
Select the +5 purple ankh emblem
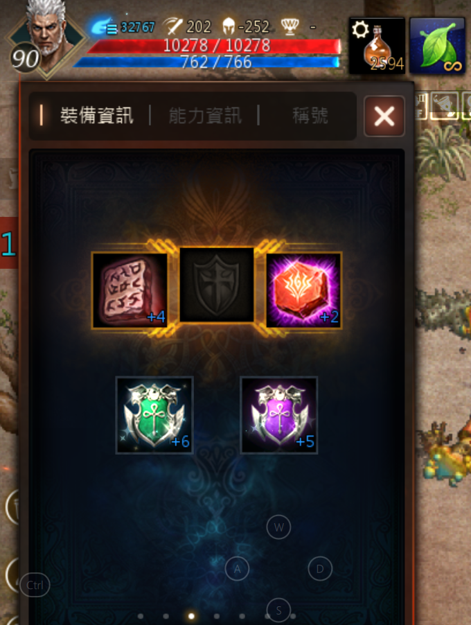pos(279,415)
